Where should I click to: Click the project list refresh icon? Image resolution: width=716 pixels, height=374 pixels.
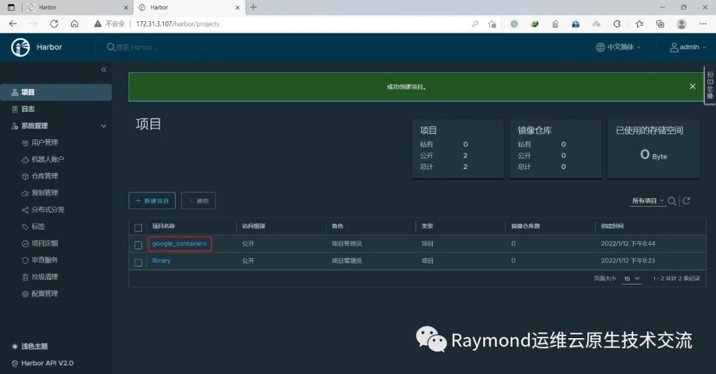click(x=686, y=201)
